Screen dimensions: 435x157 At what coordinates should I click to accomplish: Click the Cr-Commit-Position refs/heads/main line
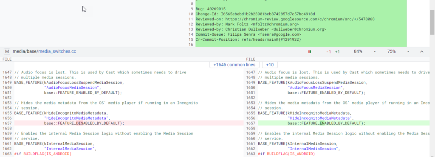pos(248,39)
